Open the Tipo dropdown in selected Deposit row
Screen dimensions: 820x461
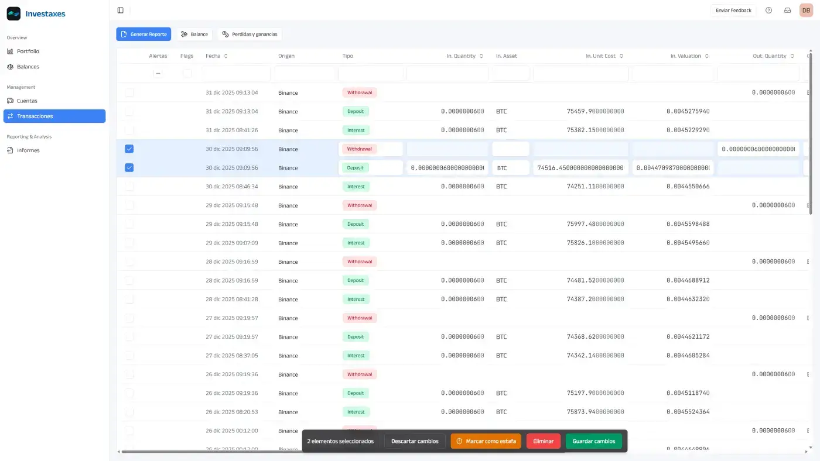(371, 167)
